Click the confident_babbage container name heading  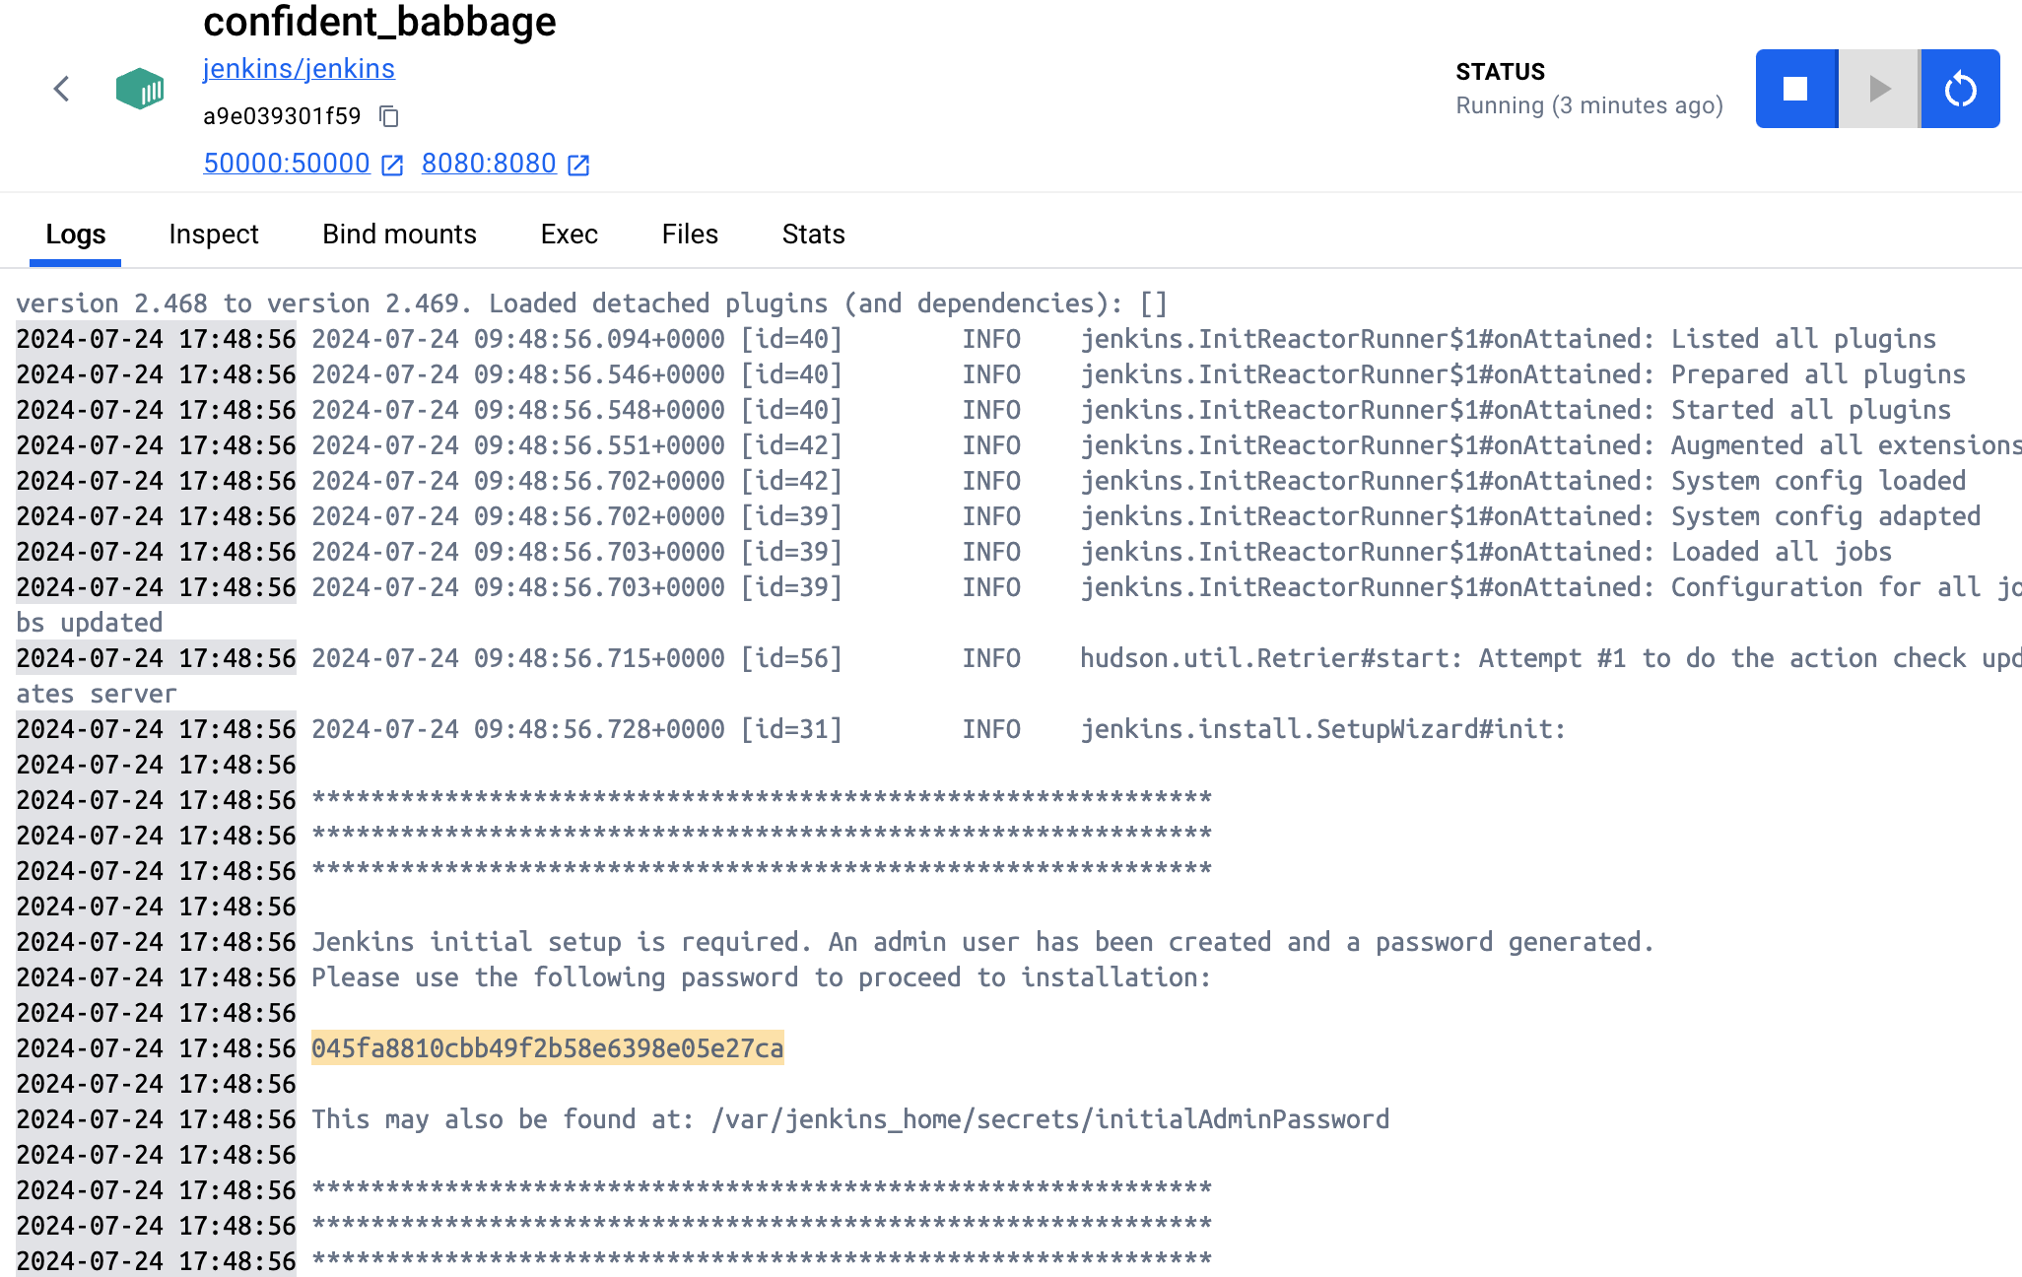379,22
